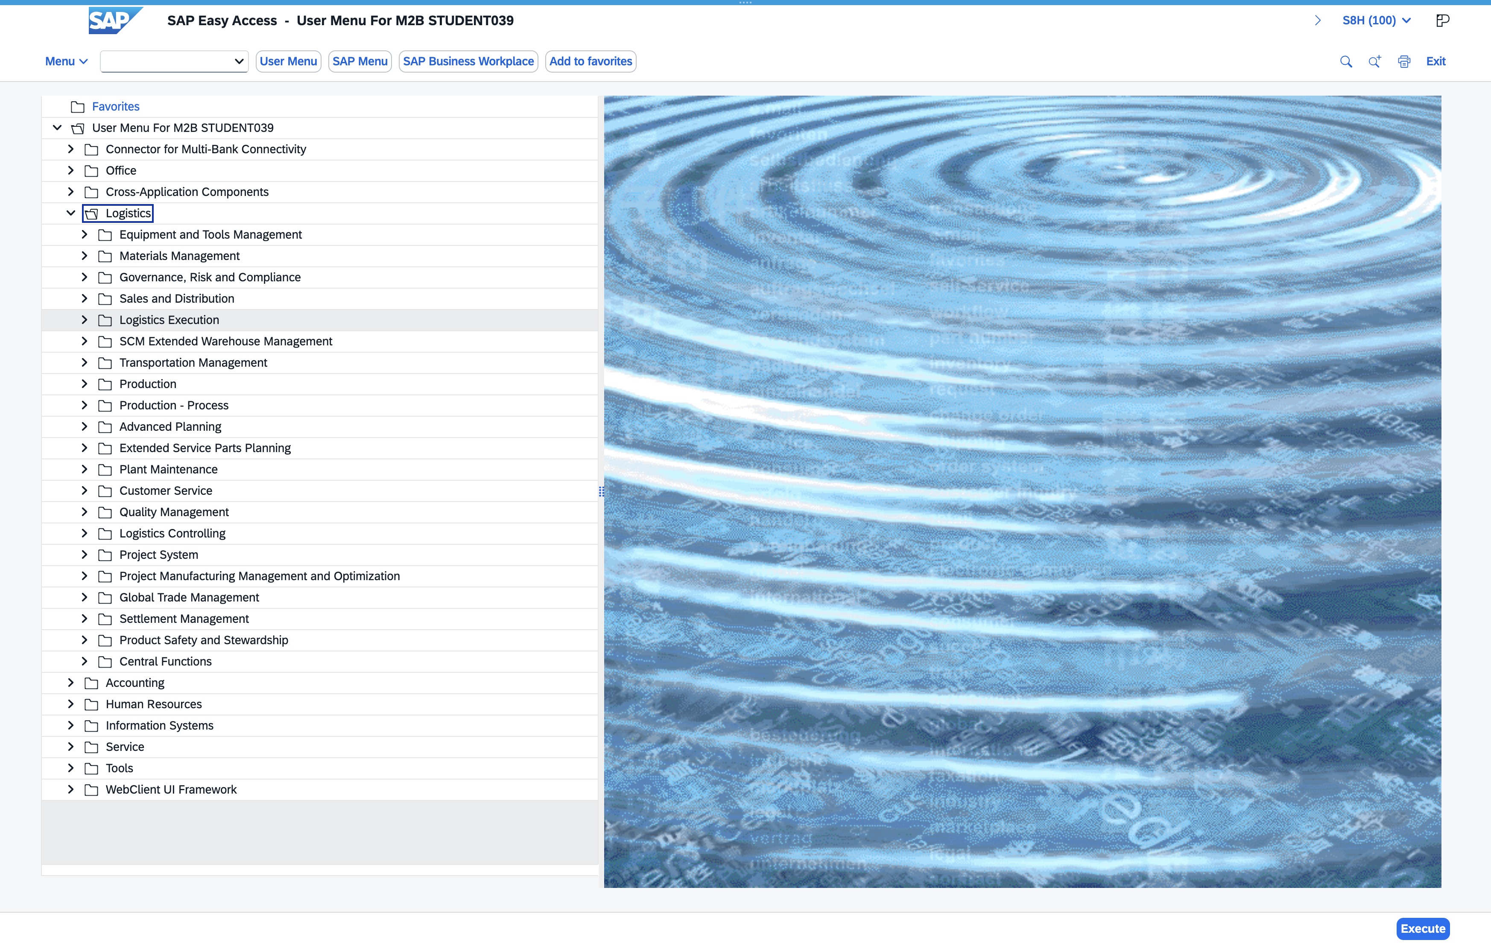Open the Menu dropdown
This screenshot has height=946, width=1491.
tap(66, 61)
